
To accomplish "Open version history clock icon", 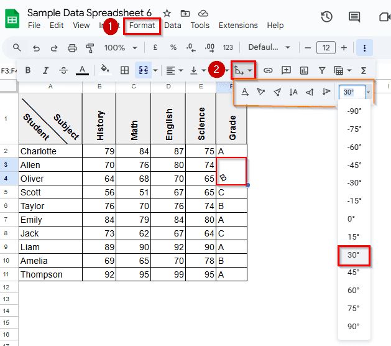I will point(326,17).
